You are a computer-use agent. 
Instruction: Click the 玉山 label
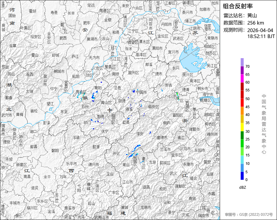click(110, 174)
